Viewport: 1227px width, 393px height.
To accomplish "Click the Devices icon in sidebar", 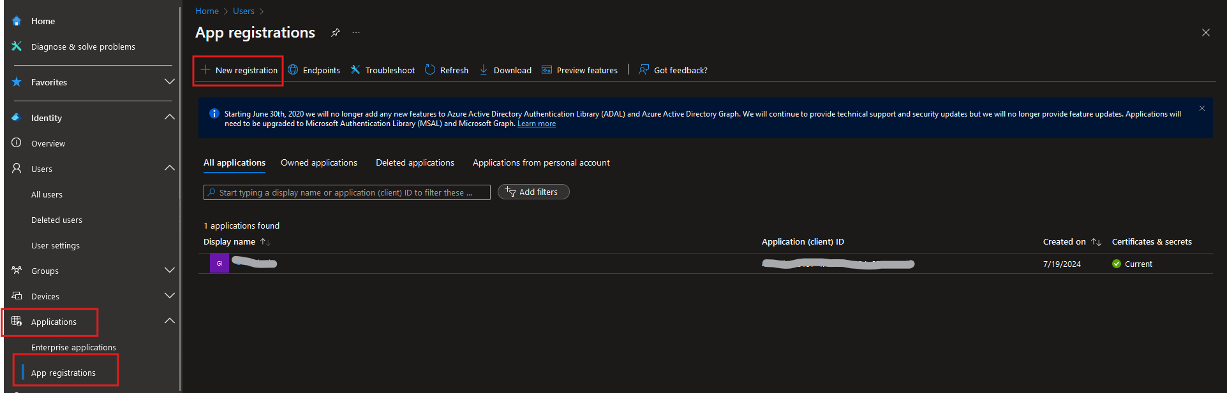I will pos(17,296).
